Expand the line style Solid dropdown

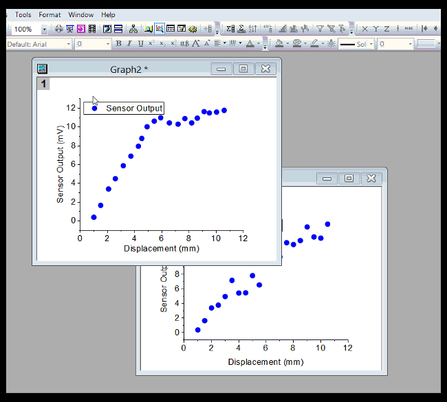tap(371, 44)
